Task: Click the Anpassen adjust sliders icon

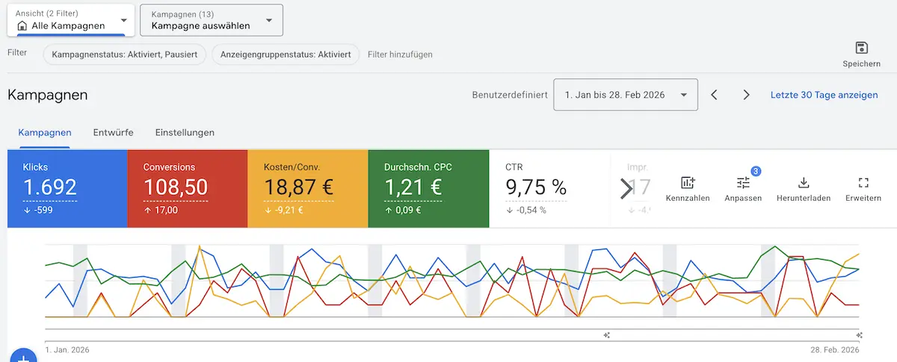Action: click(742, 183)
